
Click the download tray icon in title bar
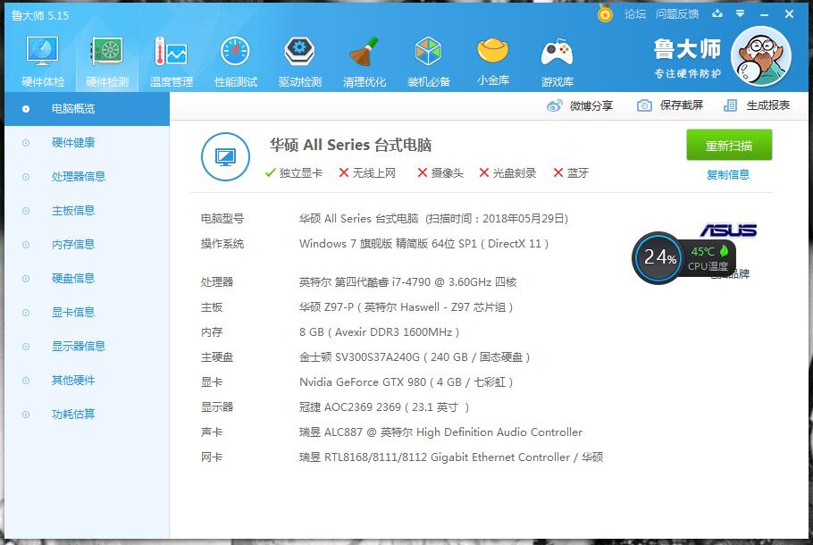tap(717, 13)
